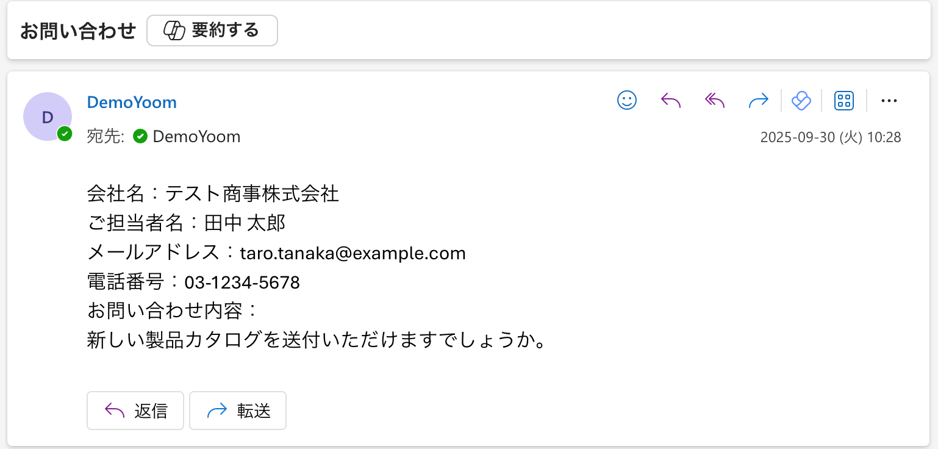This screenshot has width=938, height=449.
Task: Click the お問い合わせ subject heading
Action: pos(77,31)
